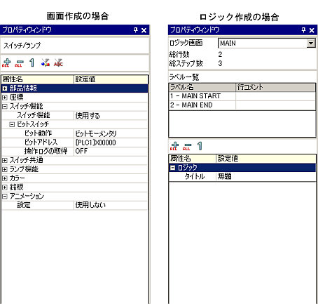
Task: Select the タイトル property row
Action: 242,176
